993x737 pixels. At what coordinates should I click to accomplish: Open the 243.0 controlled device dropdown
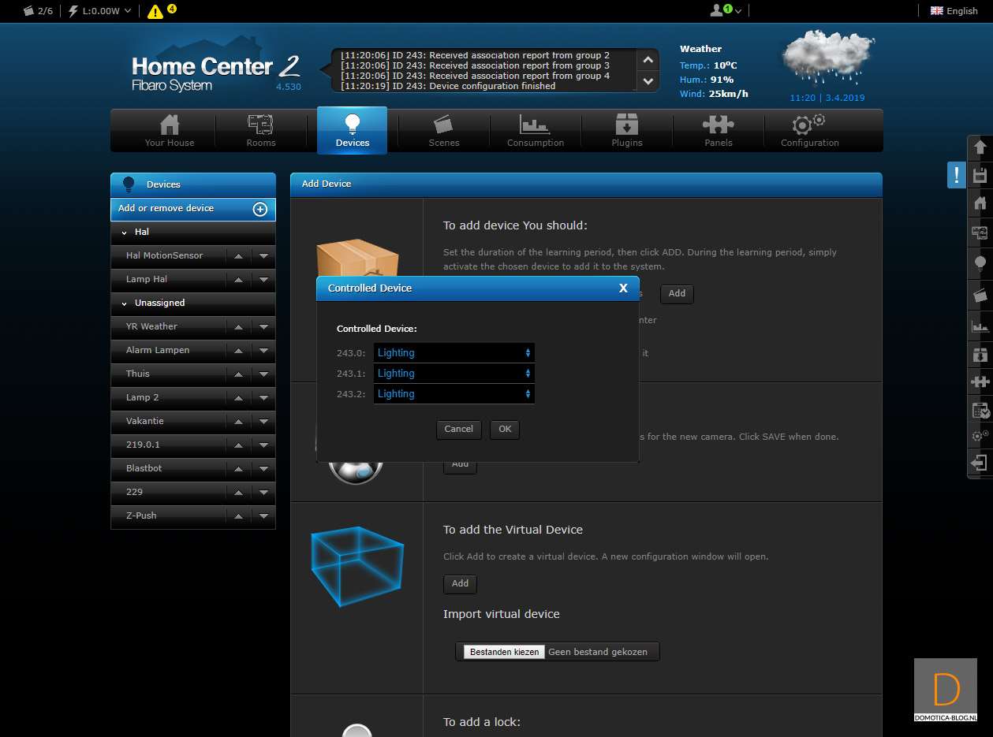pyautogui.click(x=454, y=353)
